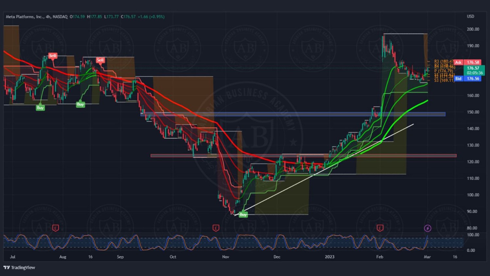Click the 200.00 price axis label

(x=473, y=29)
